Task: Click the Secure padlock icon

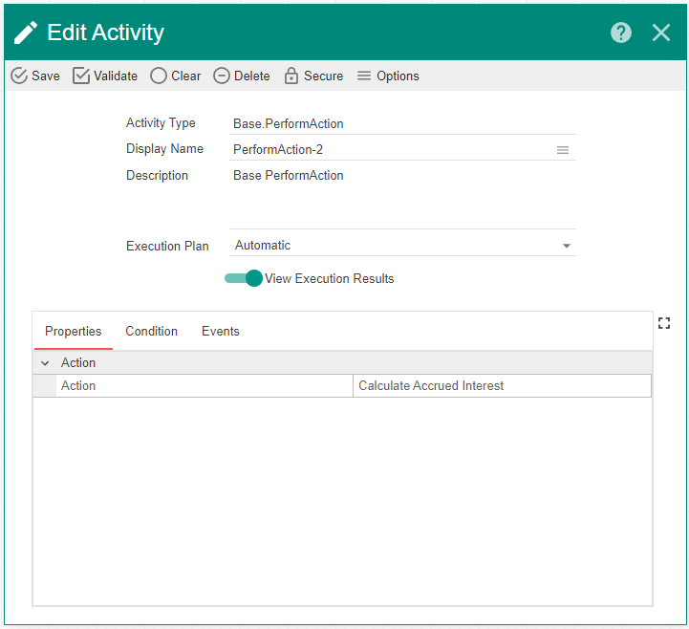Action: [291, 76]
